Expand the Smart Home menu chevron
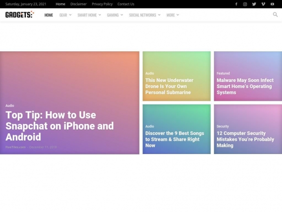 100,15
